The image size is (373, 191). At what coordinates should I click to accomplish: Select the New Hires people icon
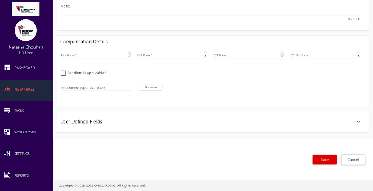tap(7, 89)
